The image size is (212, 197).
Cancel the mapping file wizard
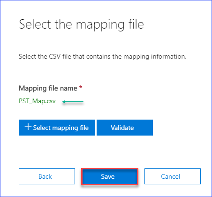[173, 176]
